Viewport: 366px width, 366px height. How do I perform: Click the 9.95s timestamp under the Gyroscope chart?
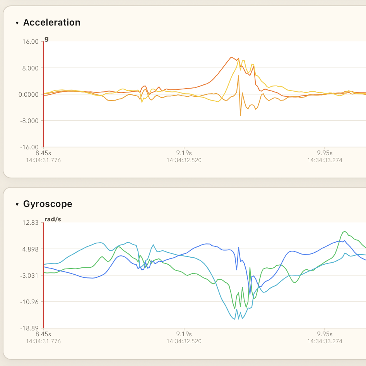[x=325, y=334]
